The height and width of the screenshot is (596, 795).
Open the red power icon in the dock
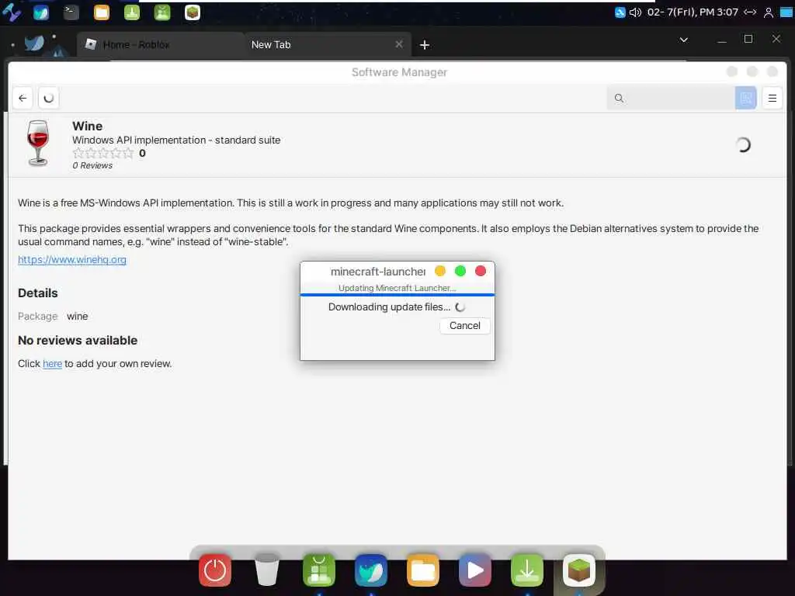coord(215,570)
